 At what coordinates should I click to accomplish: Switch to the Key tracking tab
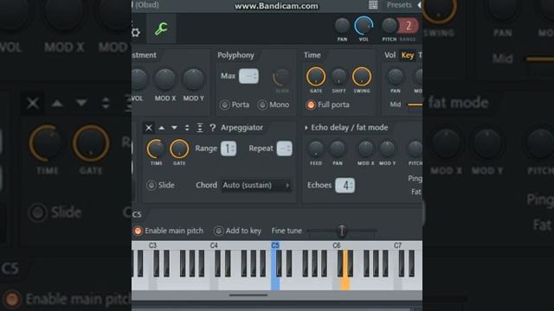(408, 55)
